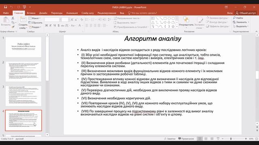
Task: Select slide 1 thumbnail FMEA title
Action: point(23,47)
